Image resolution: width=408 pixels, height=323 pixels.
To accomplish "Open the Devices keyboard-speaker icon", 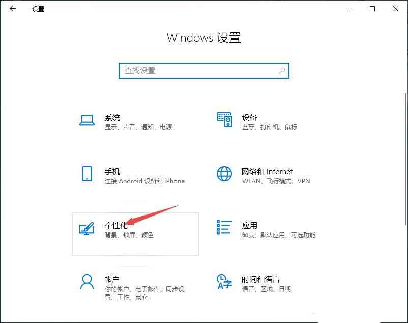I will pos(224,120).
